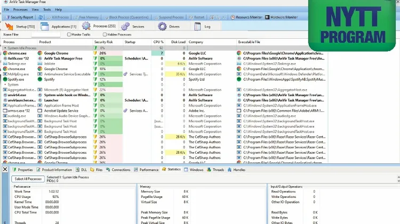The height and width of the screenshot is (224, 400).
Task: Open the Product Information detail tab
Action: pos(54,170)
